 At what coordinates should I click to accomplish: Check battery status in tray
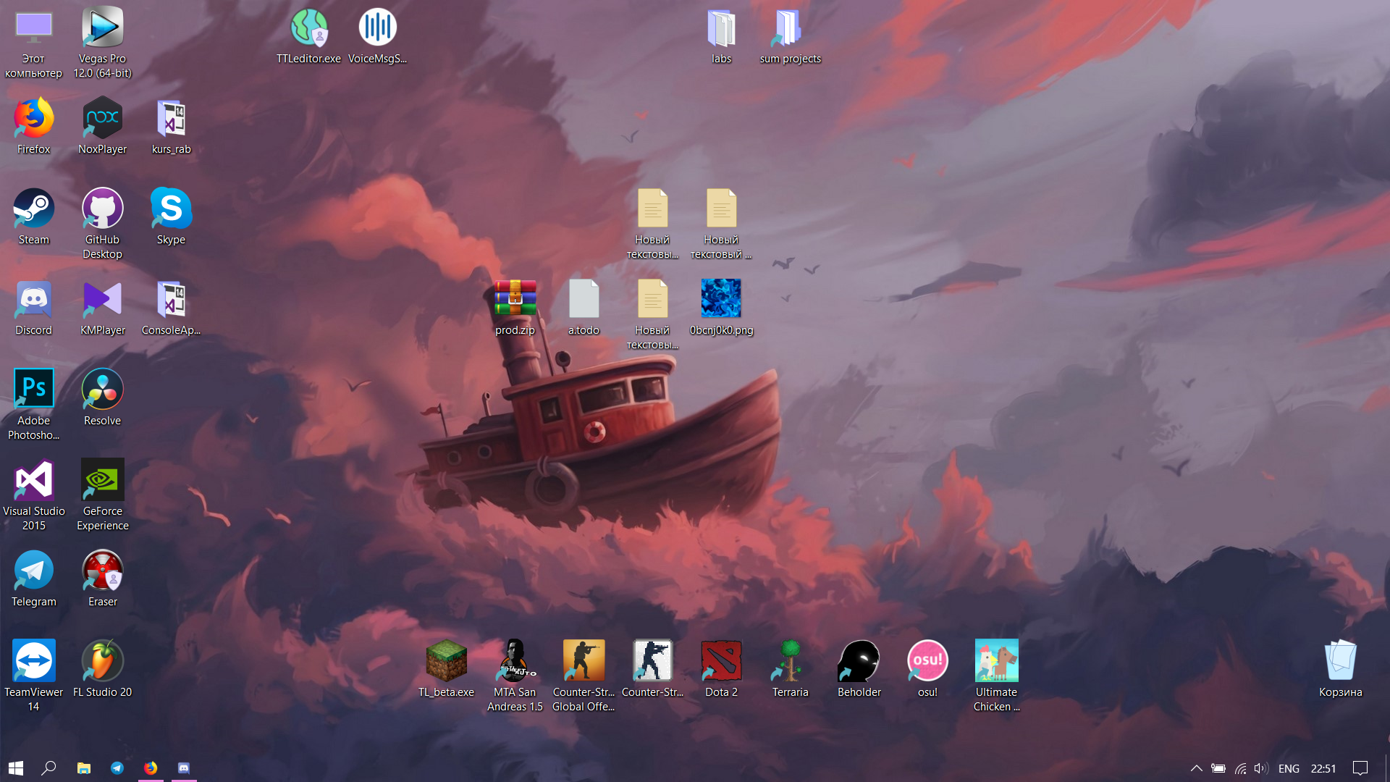(1218, 768)
